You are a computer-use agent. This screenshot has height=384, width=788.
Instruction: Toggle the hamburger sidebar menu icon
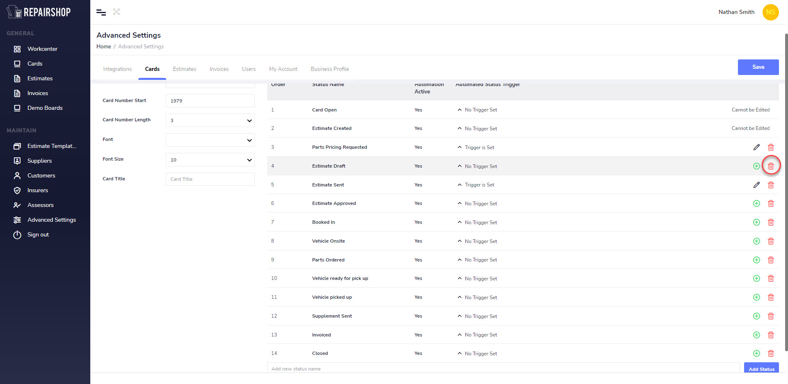(x=101, y=12)
